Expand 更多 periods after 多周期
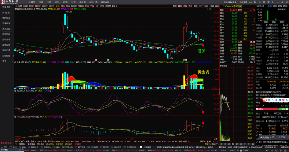 click(x=114, y=6)
